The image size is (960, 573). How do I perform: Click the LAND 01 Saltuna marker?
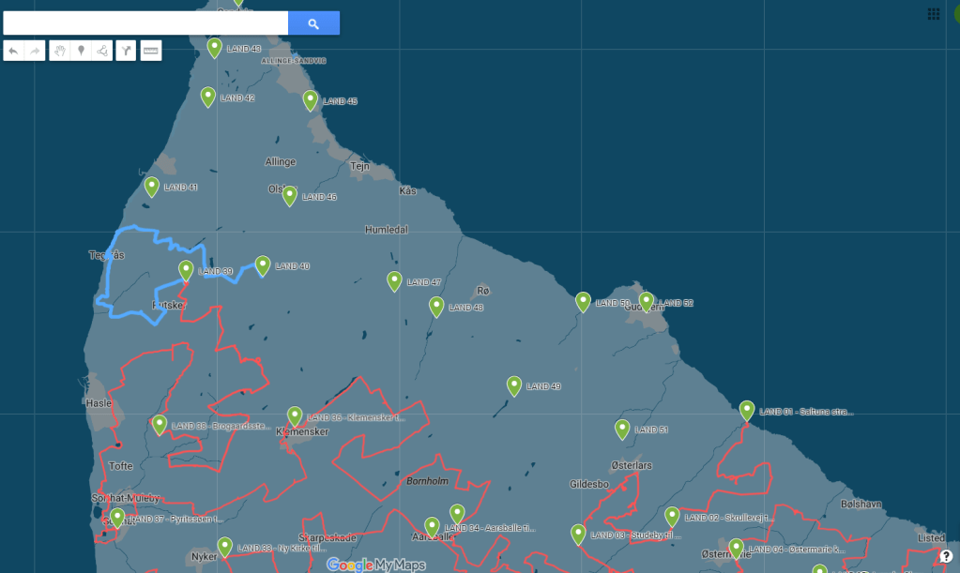pos(747,410)
